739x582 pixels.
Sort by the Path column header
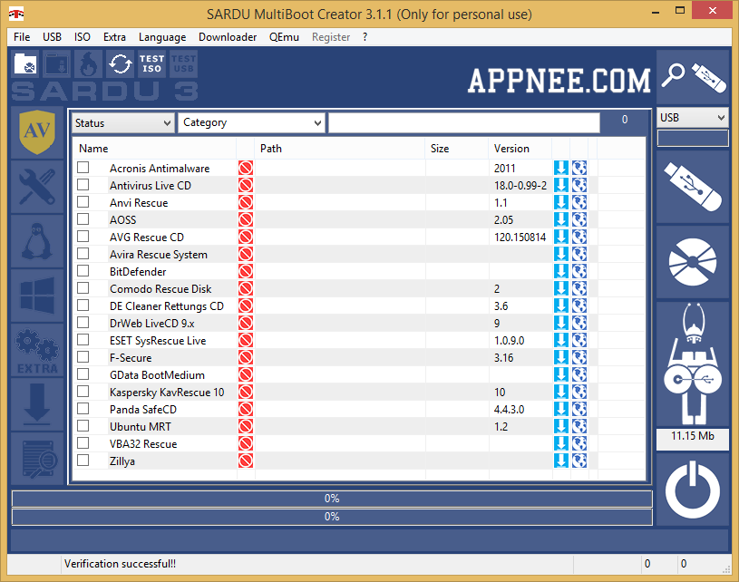(x=340, y=149)
